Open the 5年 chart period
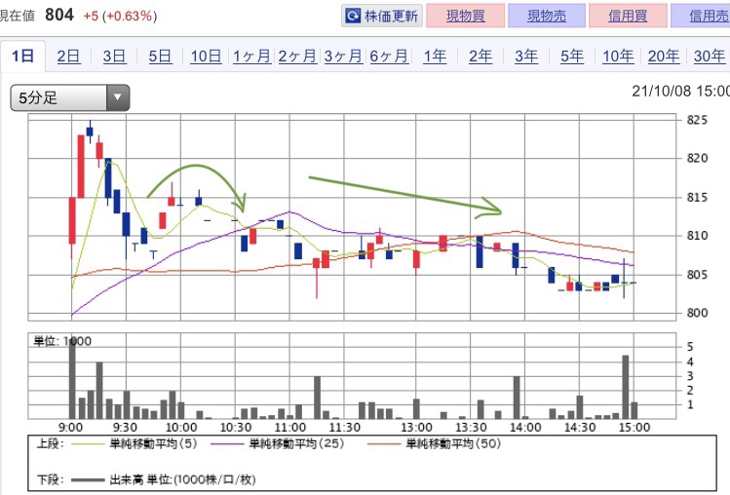This screenshot has width=730, height=495. [572, 57]
